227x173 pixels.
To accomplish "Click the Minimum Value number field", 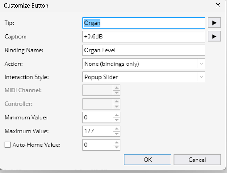I will pyautogui.click(x=98, y=118).
